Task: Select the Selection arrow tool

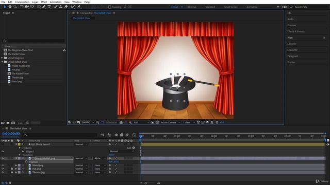Action: (x=5, y=7)
